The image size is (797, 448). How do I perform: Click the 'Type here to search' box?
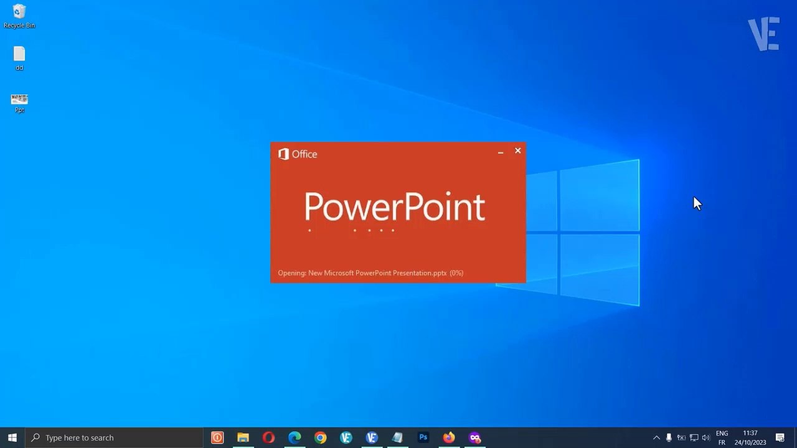coord(115,437)
